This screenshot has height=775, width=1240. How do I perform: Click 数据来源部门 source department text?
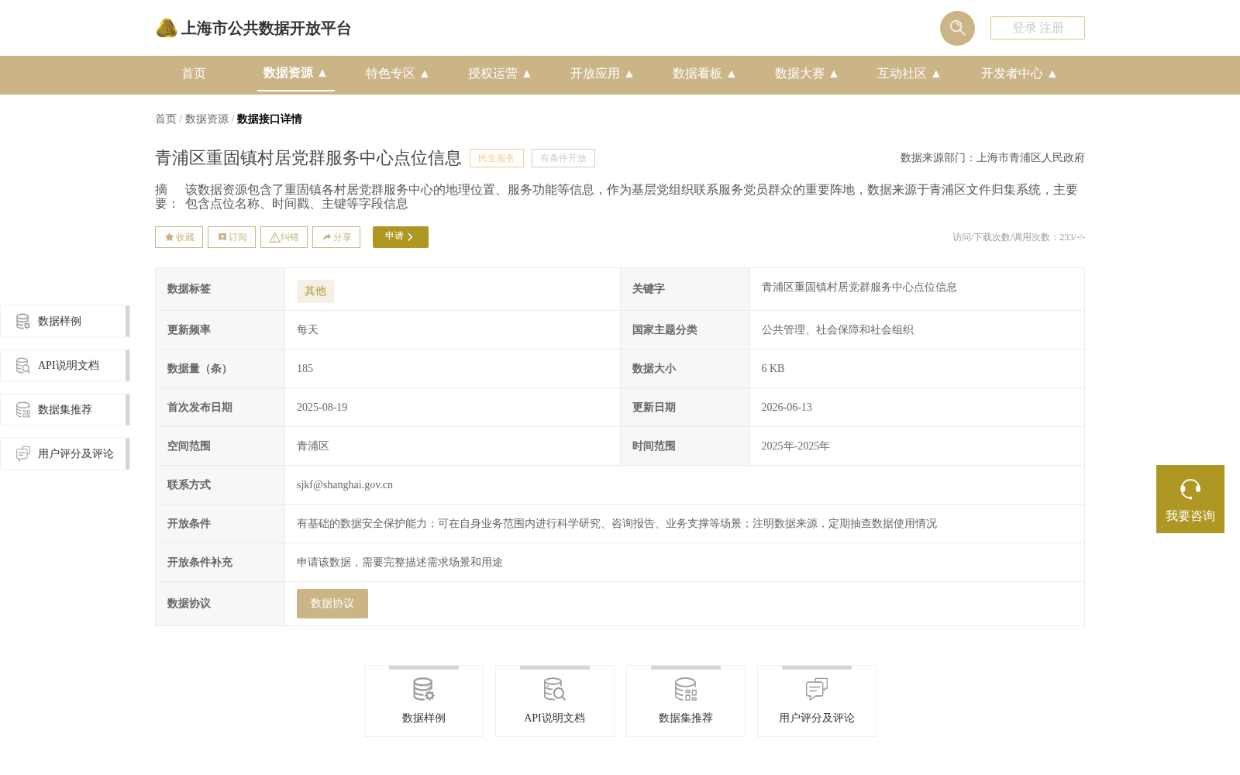click(x=993, y=158)
